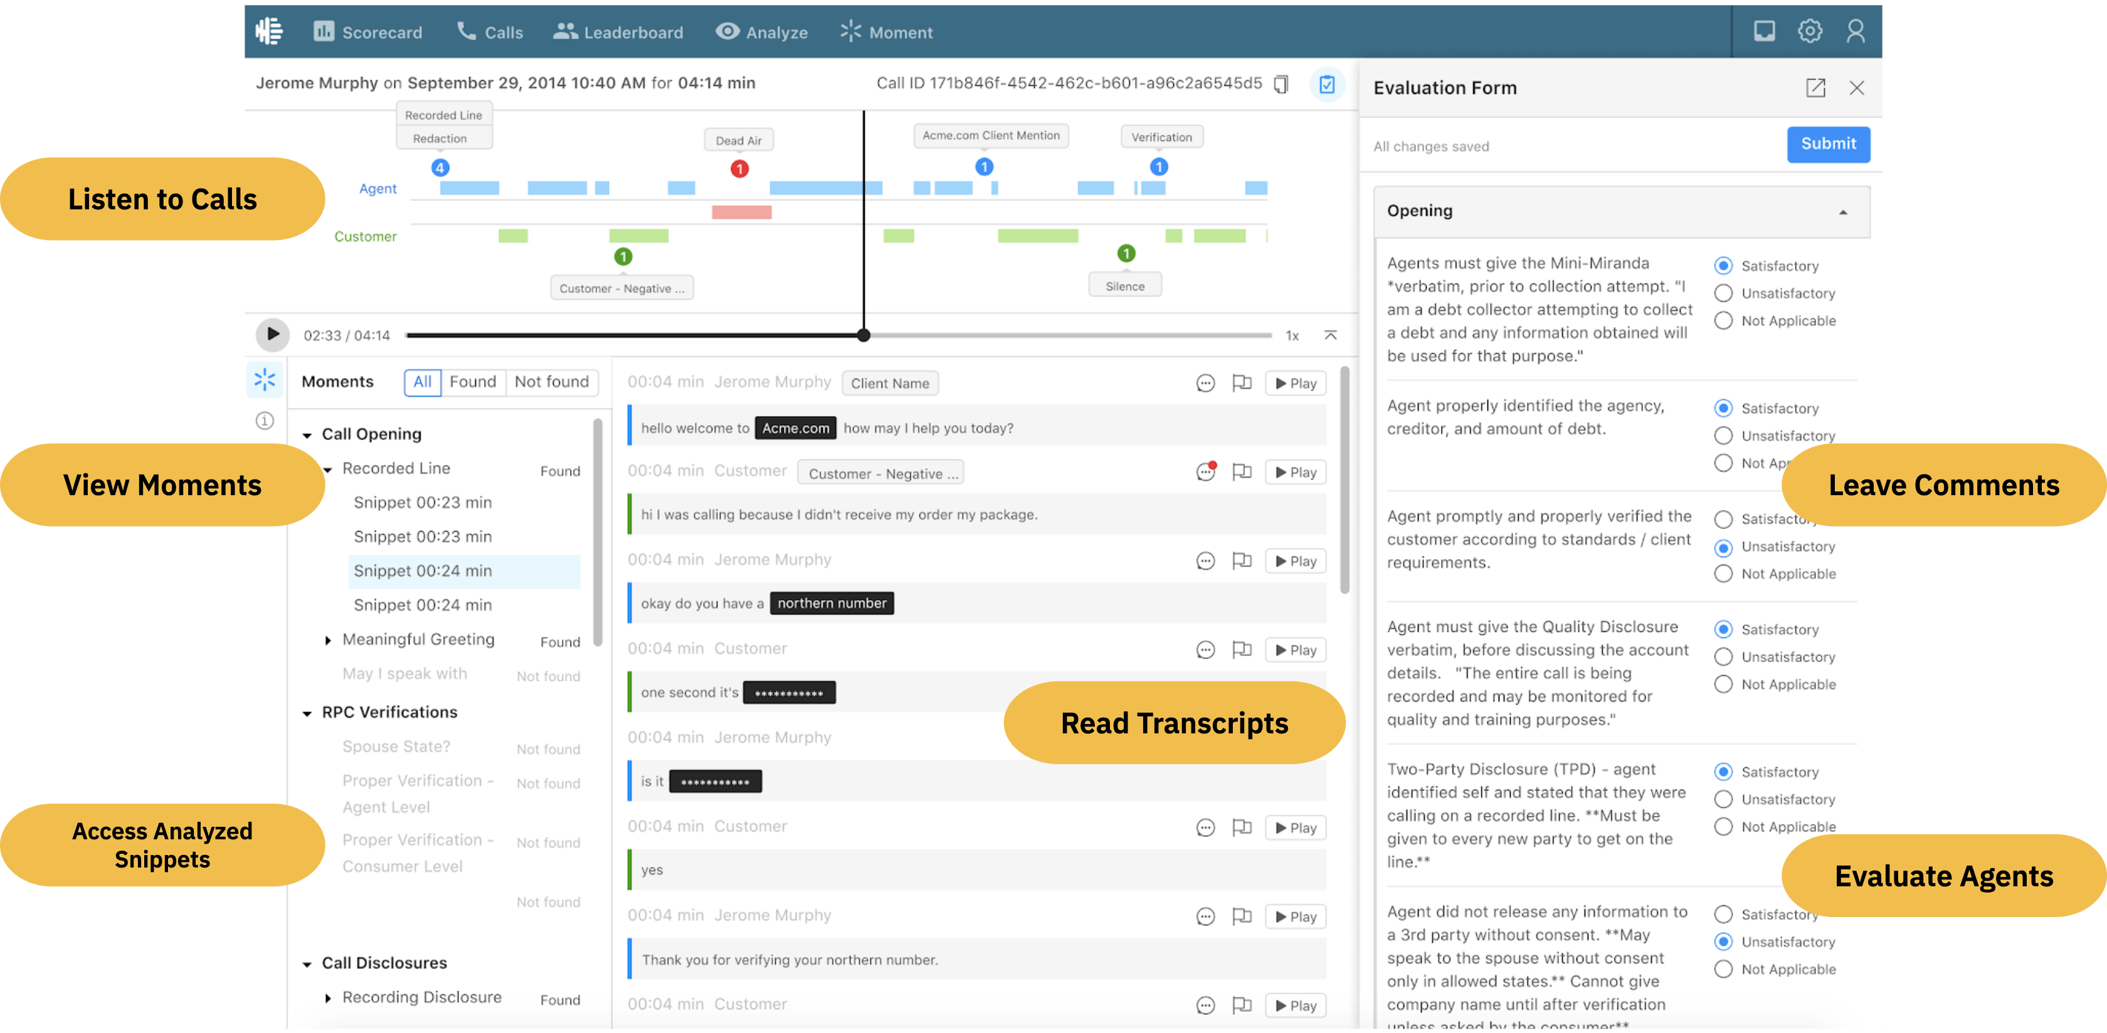
Task: Comment on the Customer 'yes' line
Action: pos(1205,827)
